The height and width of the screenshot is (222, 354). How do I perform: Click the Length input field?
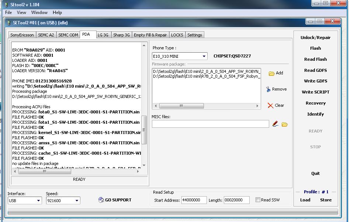coord(237,200)
